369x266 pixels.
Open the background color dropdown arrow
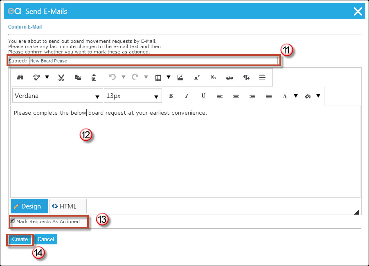pos(318,96)
